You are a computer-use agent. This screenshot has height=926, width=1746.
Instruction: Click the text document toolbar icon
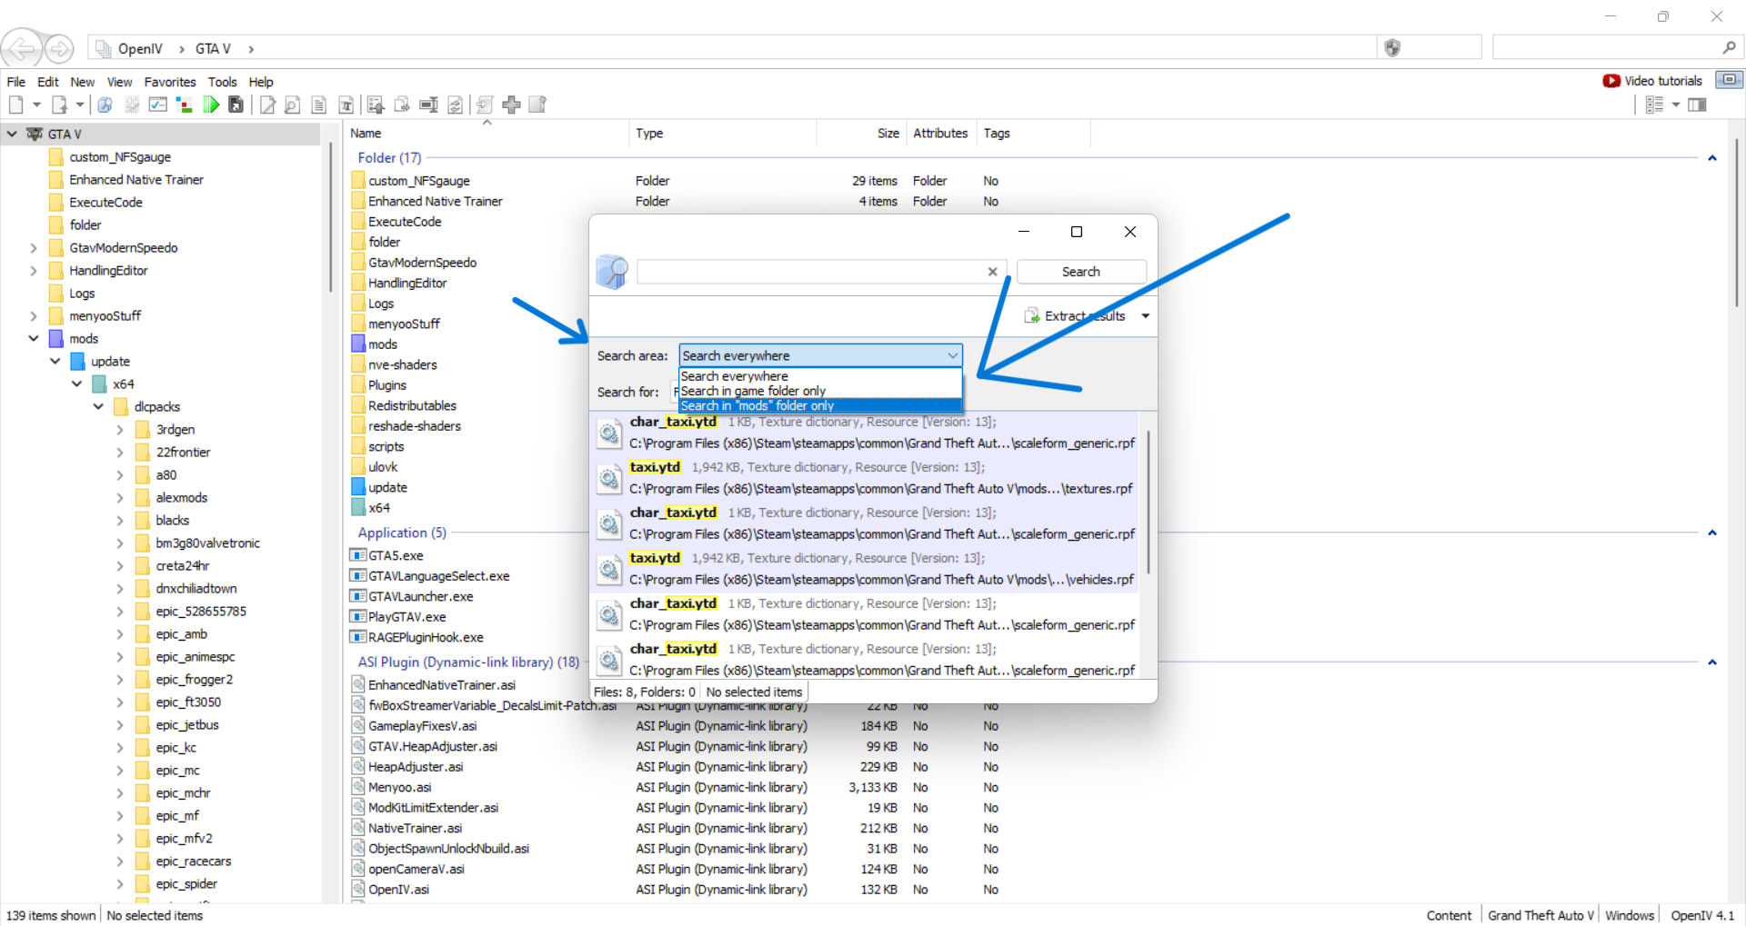tap(318, 105)
